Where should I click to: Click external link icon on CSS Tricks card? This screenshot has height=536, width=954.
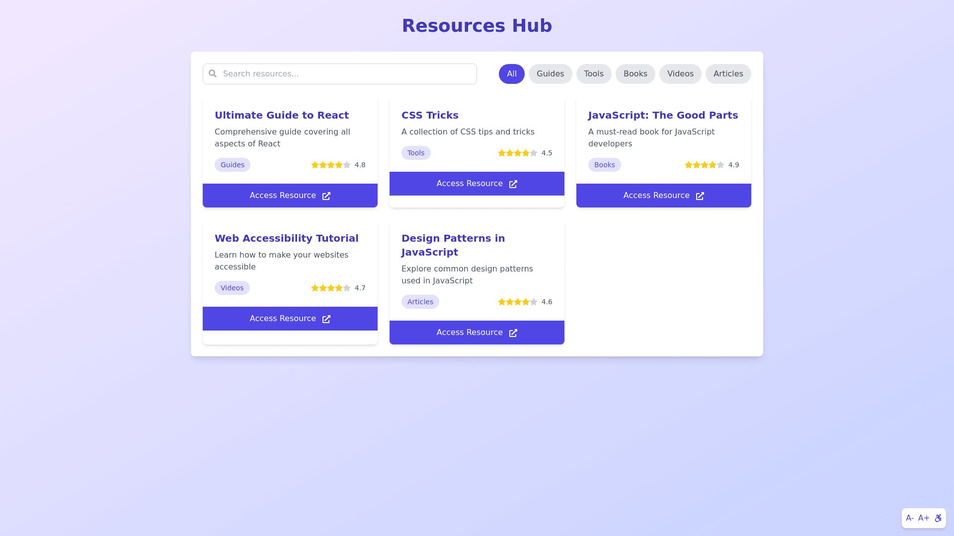tap(513, 184)
